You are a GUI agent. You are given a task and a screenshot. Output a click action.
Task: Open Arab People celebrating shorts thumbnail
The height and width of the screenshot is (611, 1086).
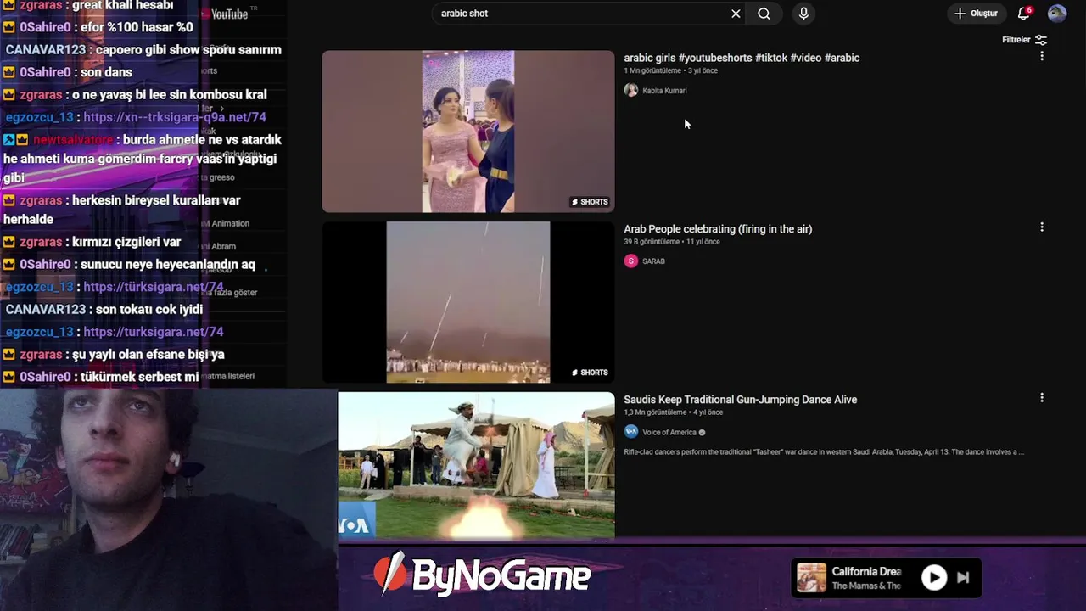pyautogui.click(x=468, y=302)
